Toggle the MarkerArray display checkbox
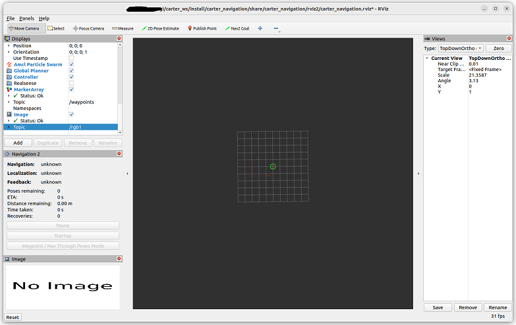The height and width of the screenshot is (325, 516). click(x=71, y=89)
